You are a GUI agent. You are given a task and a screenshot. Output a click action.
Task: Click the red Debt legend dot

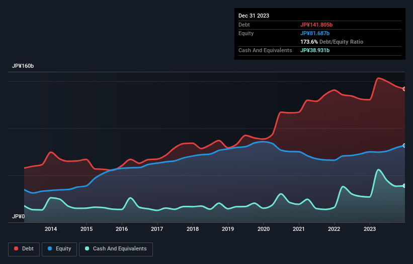(16, 248)
